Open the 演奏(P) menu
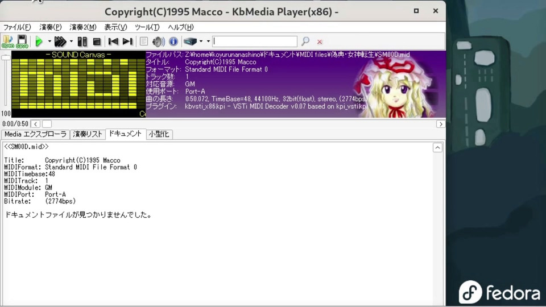 tap(51, 27)
